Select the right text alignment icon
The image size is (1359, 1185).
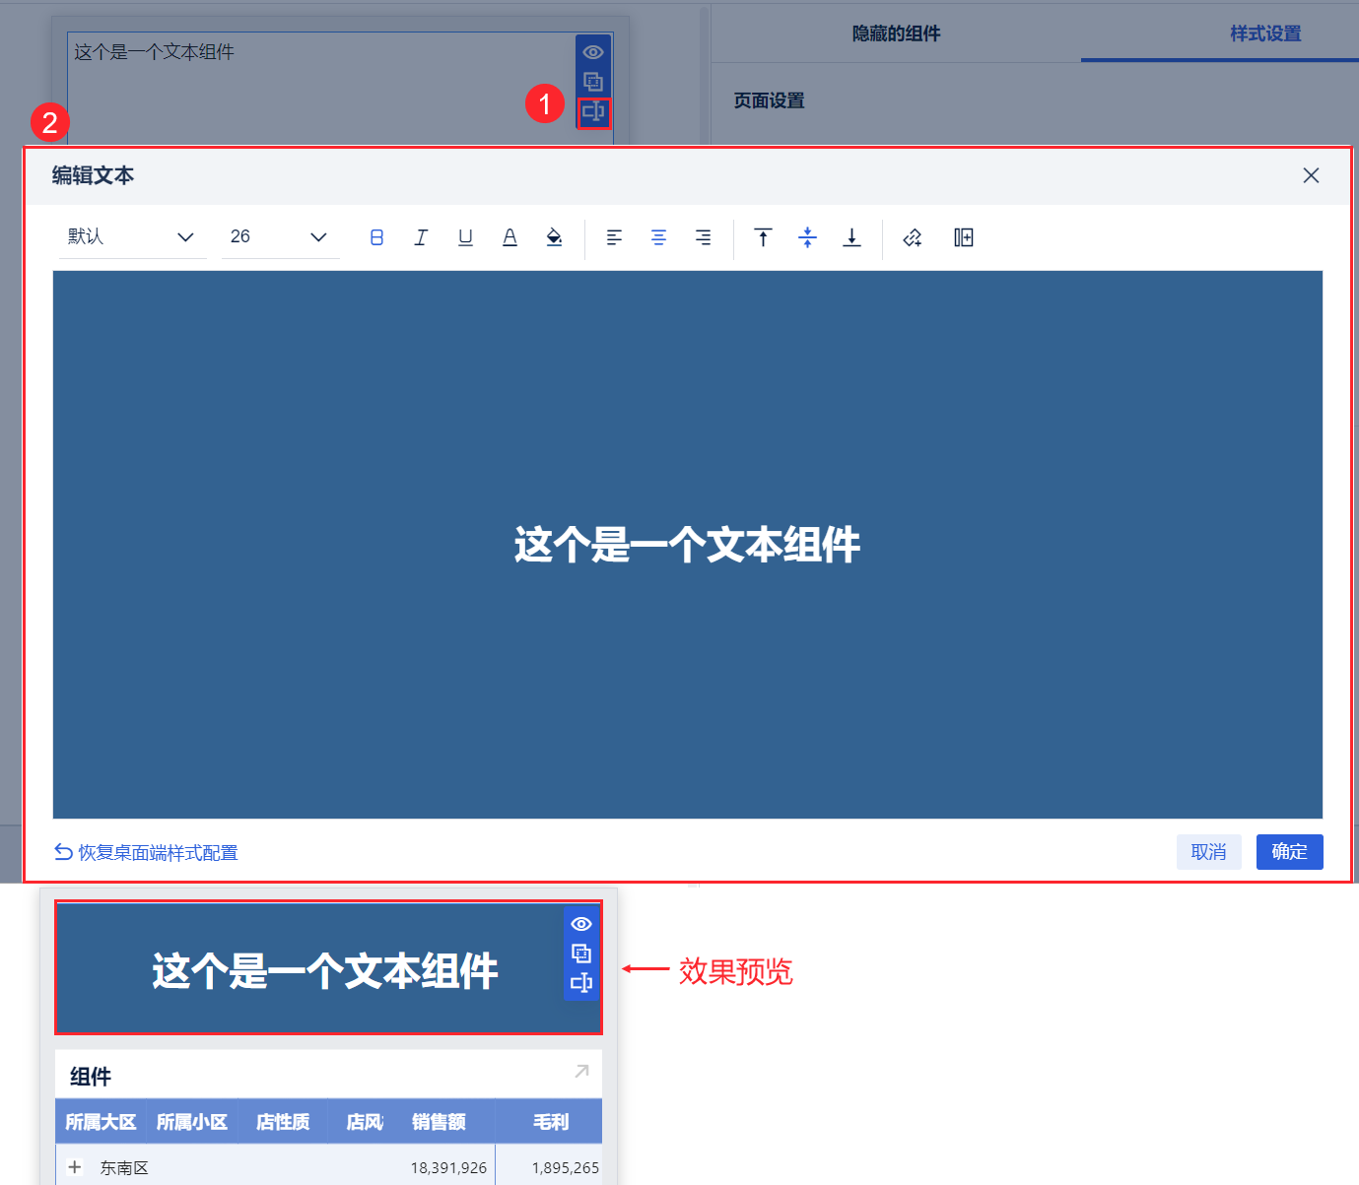[x=703, y=237]
